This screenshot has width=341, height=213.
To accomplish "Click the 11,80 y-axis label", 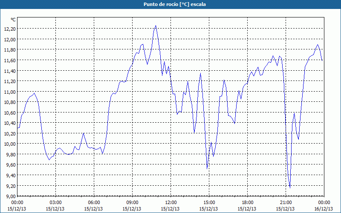I will pos(10,50).
